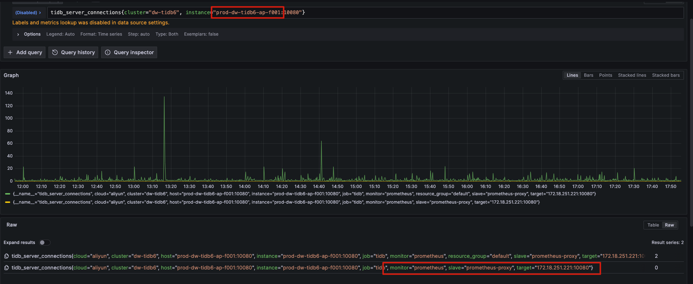Click the Query history button
Viewport: 693px width, 284px height.
(73, 52)
